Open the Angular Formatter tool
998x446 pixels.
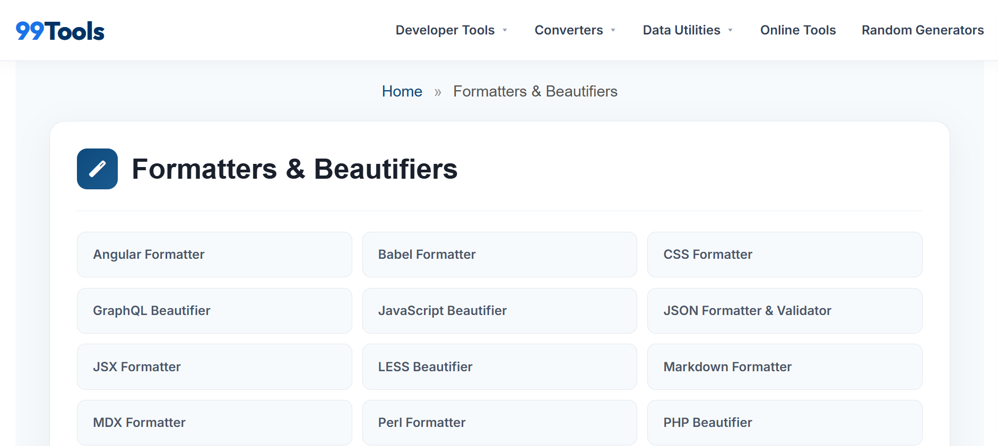pos(214,255)
